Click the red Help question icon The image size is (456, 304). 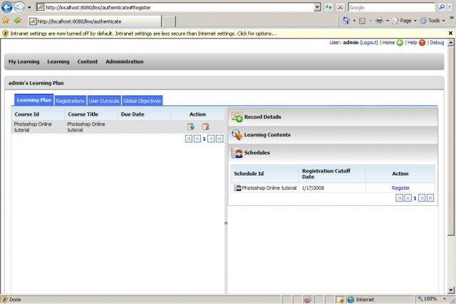pos(423,43)
